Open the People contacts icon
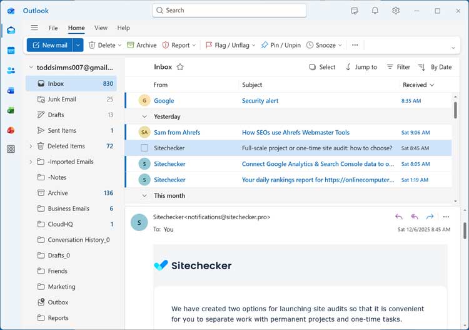Screen dimensions: 469x330 click(x=11, y=70)
